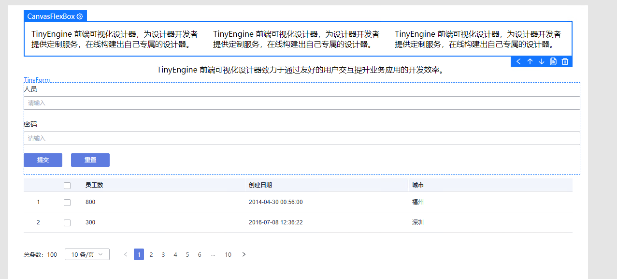Click the 人员 field label
617x279 pixels.
tap(30, 89)
